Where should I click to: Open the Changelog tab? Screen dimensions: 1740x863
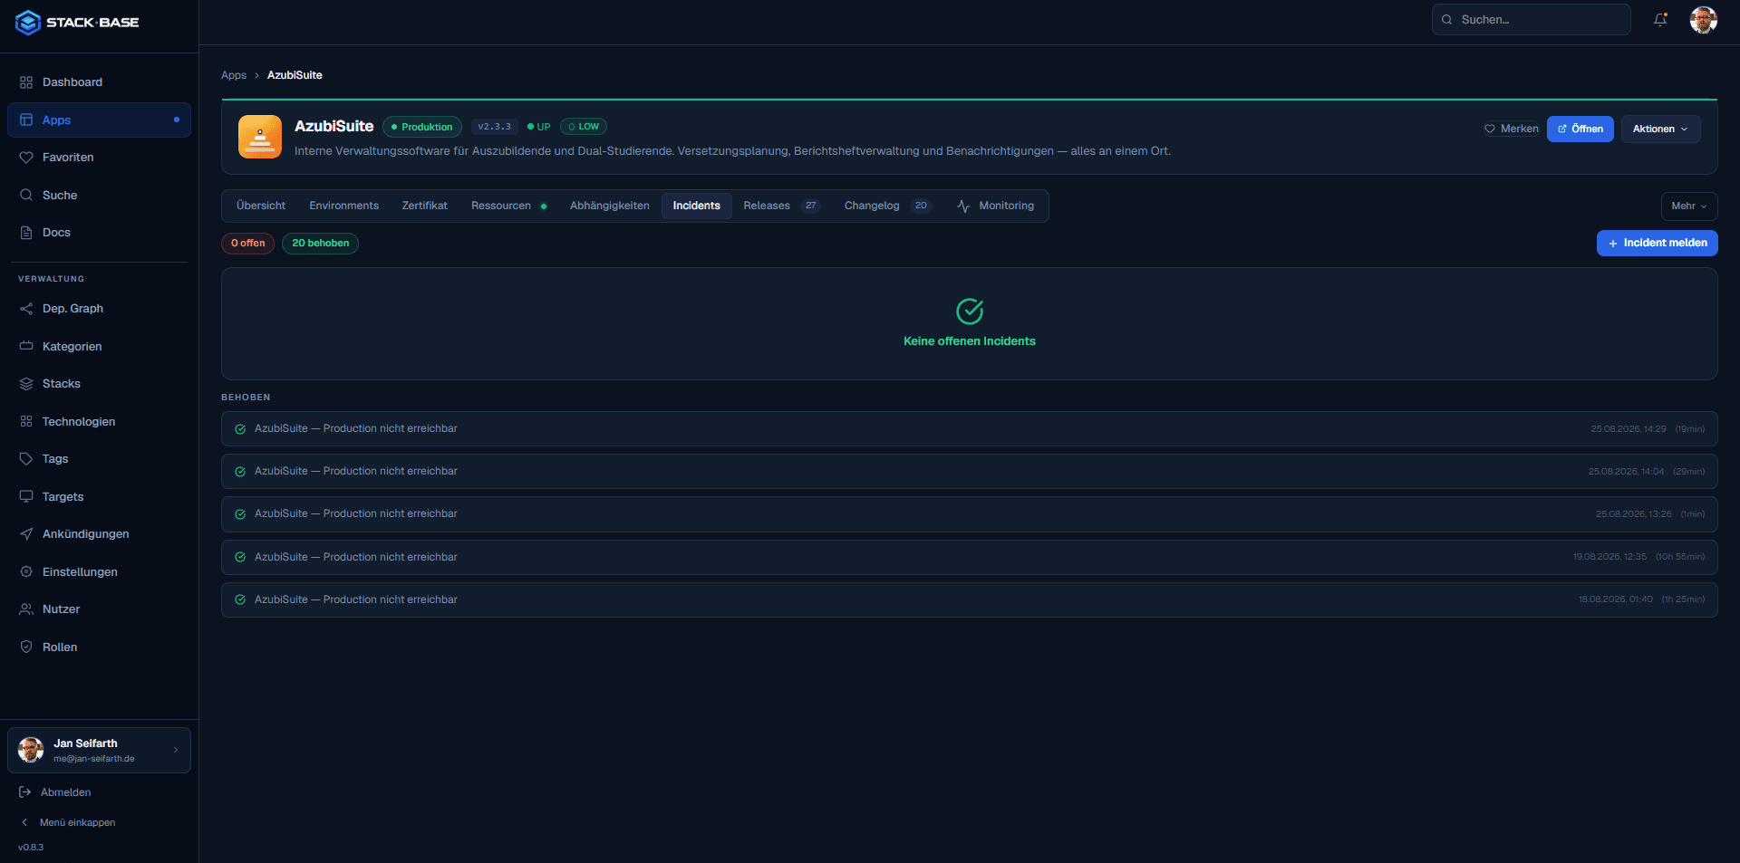tap(887, 206)
